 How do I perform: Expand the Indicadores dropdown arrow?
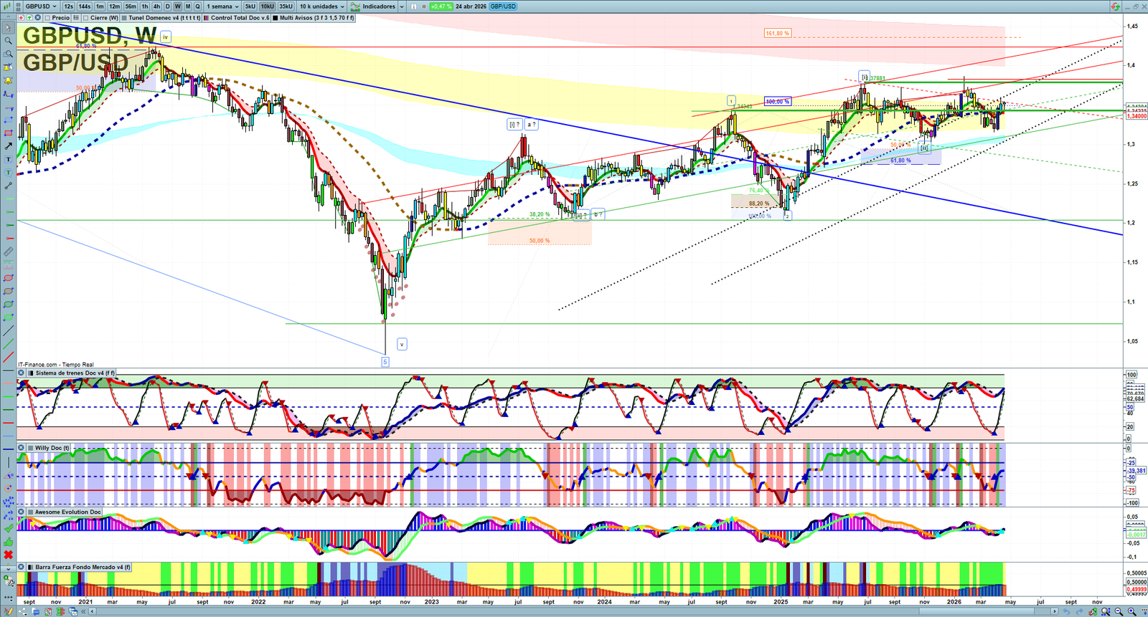coord(401,6)
